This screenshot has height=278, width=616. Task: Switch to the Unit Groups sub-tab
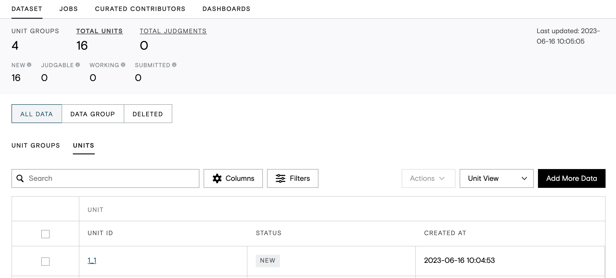pos(36,146)
